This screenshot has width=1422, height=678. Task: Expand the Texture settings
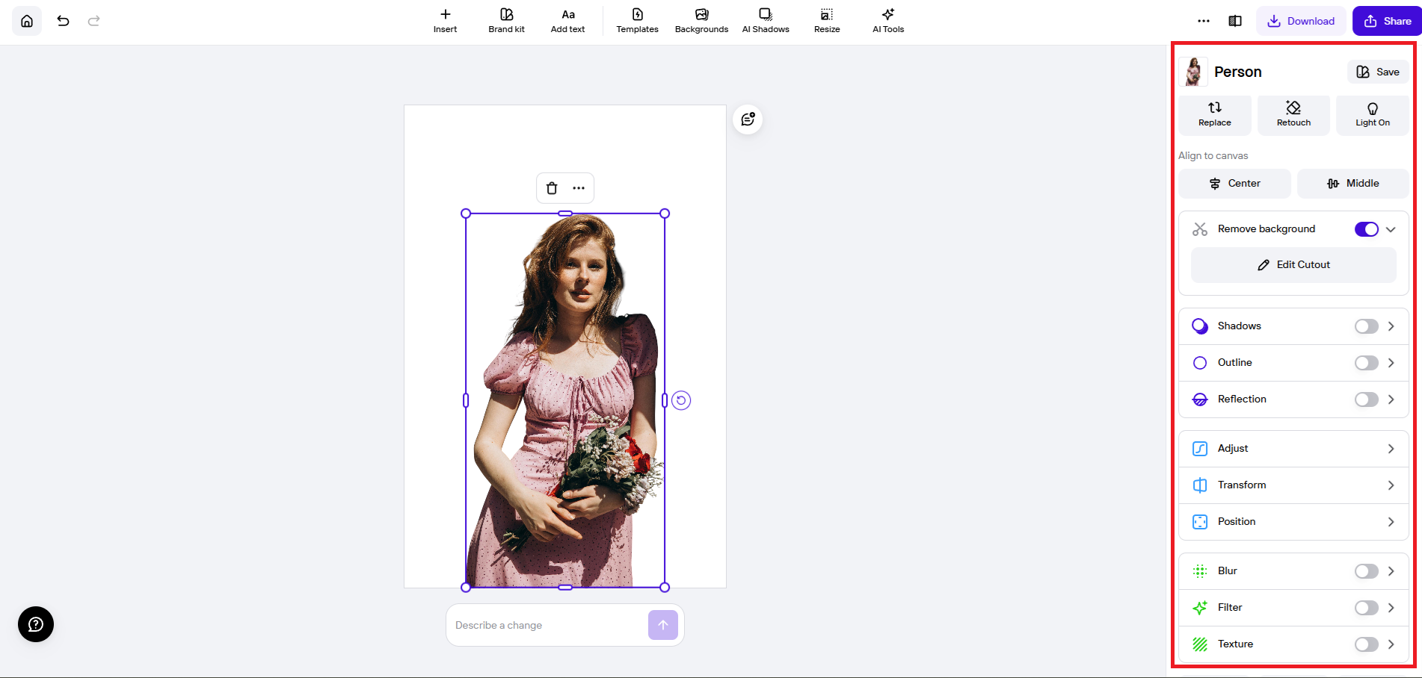tap(1391, 644)
